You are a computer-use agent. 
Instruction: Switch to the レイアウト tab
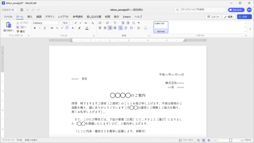(x=63, y=17)
